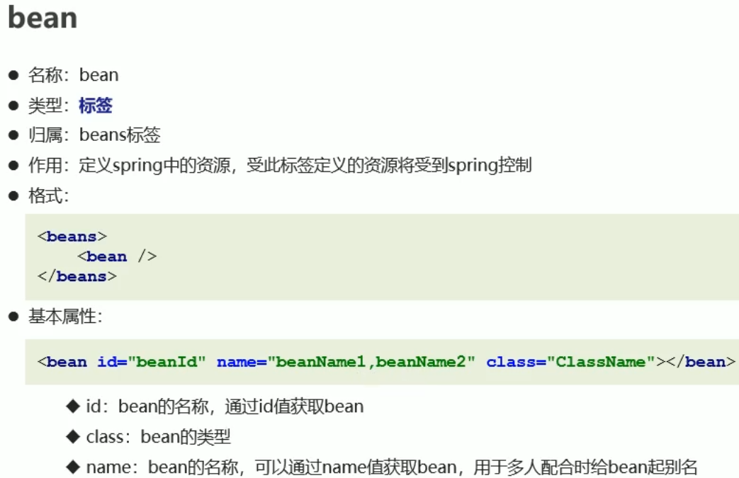
Task: Click the diamond bullet before 'name'
Action: click(x=73, y=467)
